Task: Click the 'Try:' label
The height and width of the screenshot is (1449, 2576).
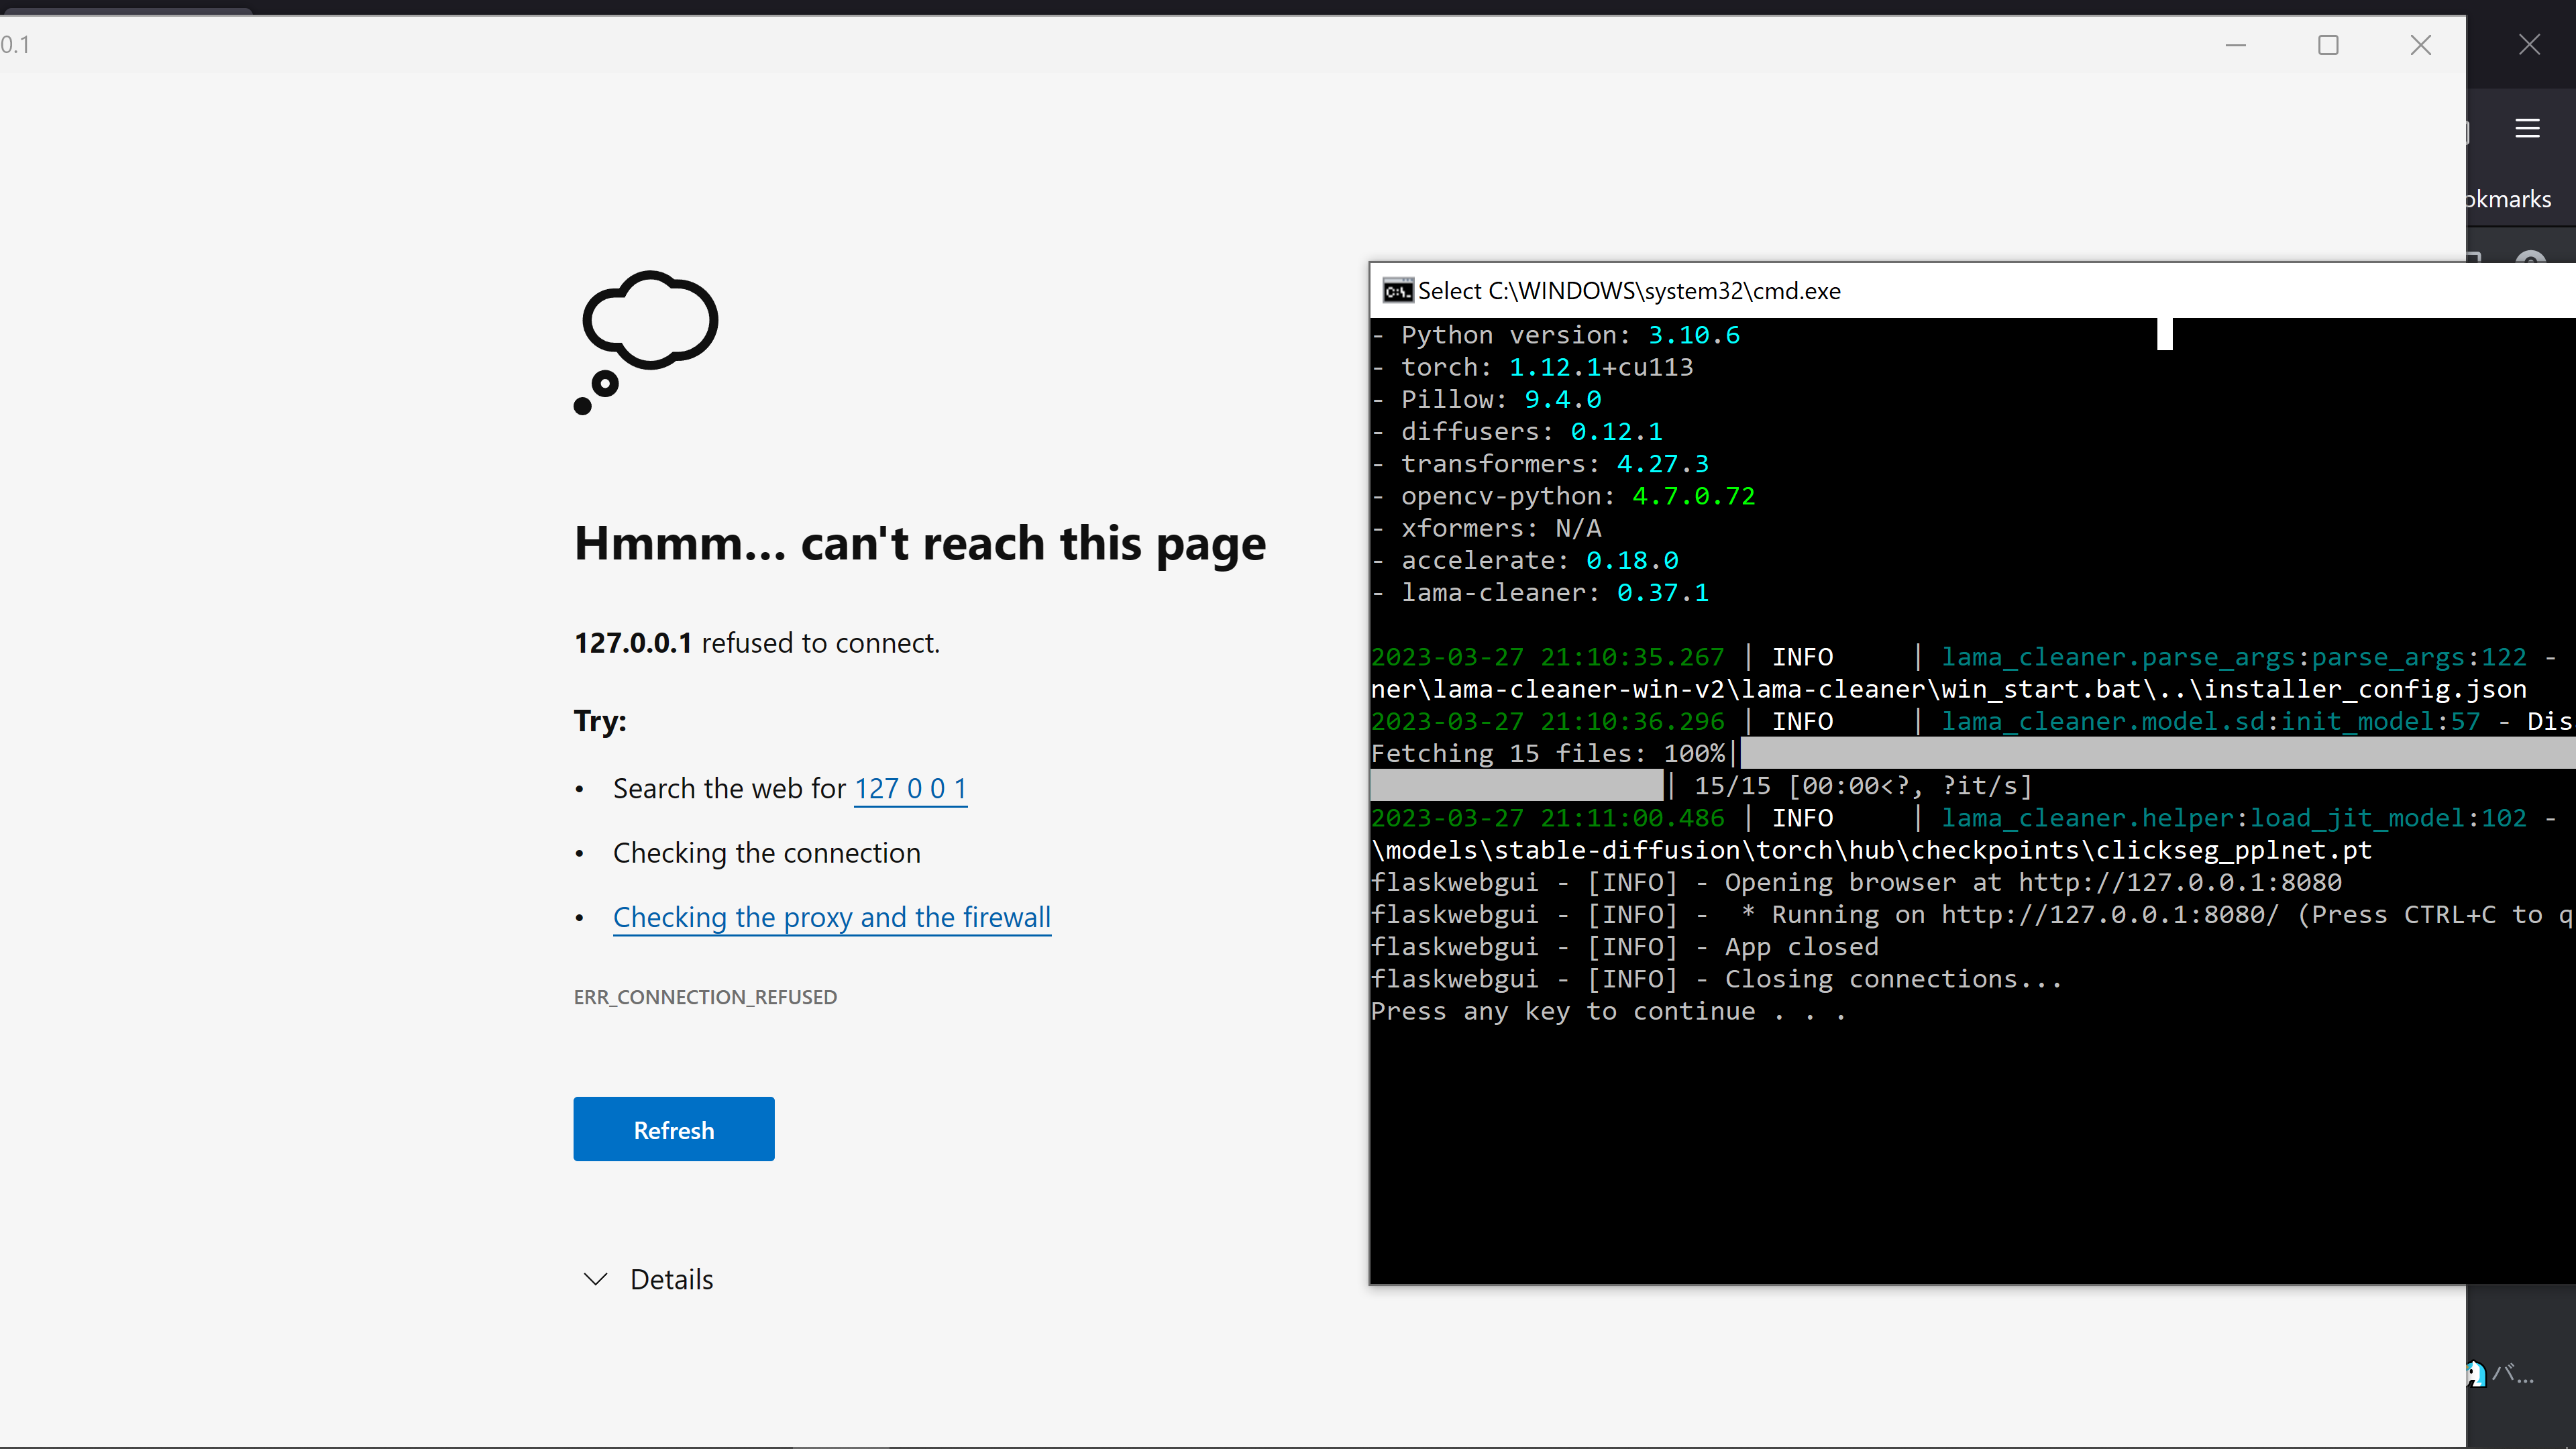Action: coord(600,721)
